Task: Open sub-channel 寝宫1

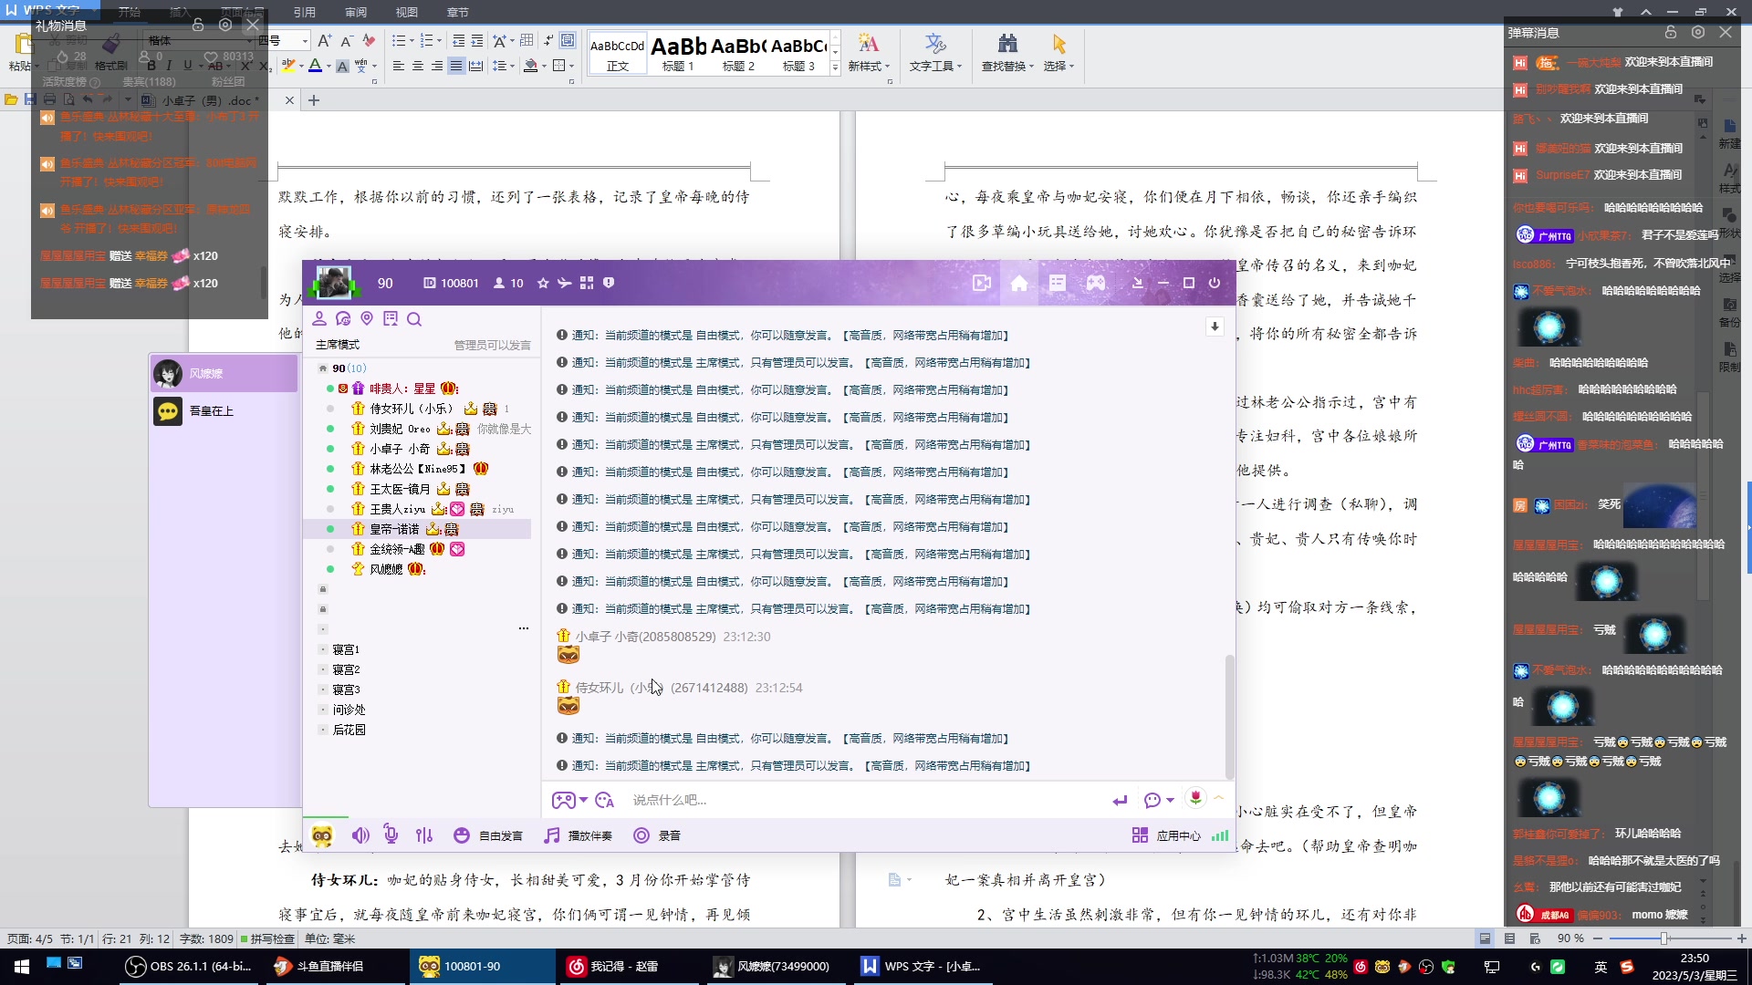Action: pyautogui.click(x=346, y=649)
